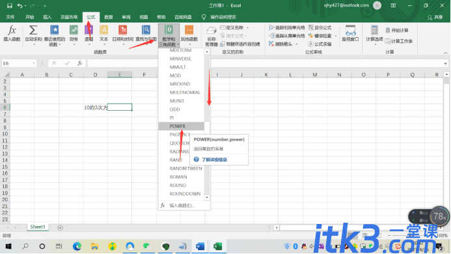Switch to the Home tab
The height and width of the screenshot is (254, 451).
point(30,17)
